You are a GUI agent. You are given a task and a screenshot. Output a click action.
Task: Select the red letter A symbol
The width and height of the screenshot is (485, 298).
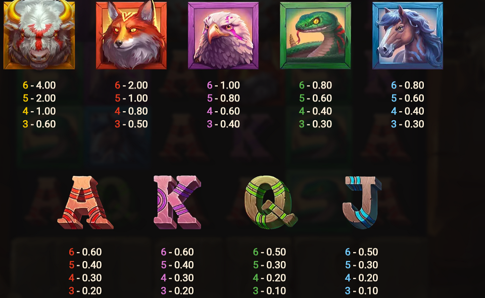pos(85,203)
